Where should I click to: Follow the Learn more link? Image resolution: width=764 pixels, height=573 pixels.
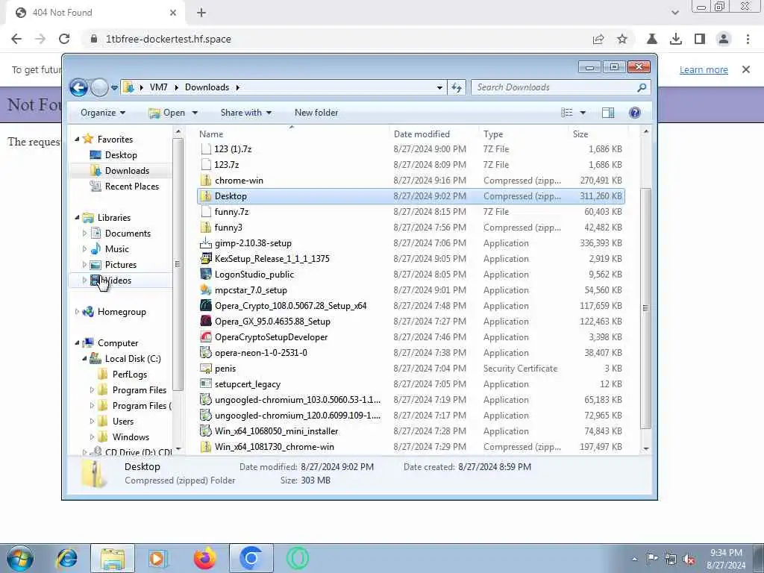point(704,69)
